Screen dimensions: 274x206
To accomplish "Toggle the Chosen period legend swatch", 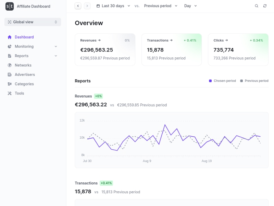I will pyautogui.click(x=210, y=81).
